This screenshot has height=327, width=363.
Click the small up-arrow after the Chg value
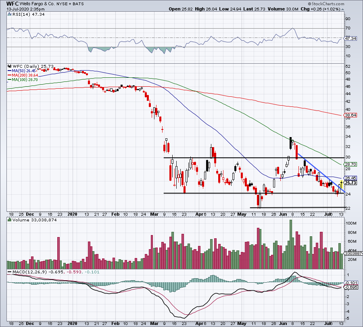pos(342,10)
